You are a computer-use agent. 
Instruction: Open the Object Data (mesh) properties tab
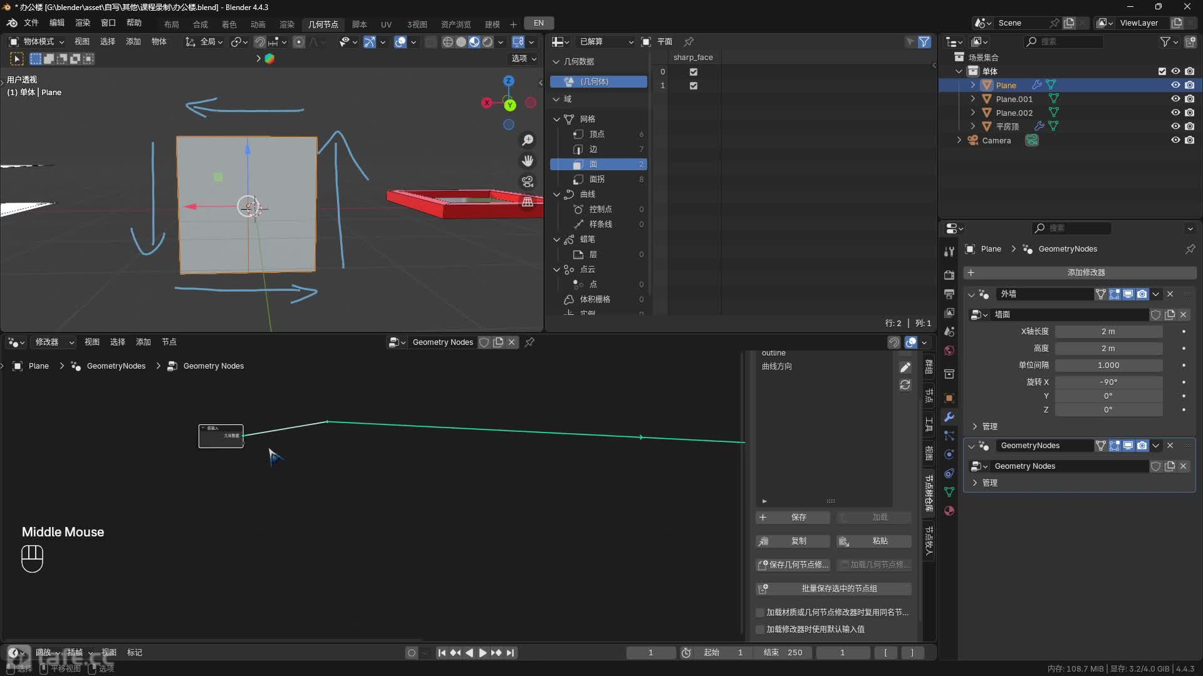click(x=949, y=492)
